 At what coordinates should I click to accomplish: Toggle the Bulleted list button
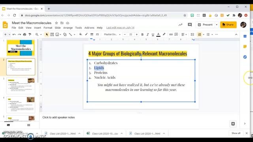click(x=208, y=34)
